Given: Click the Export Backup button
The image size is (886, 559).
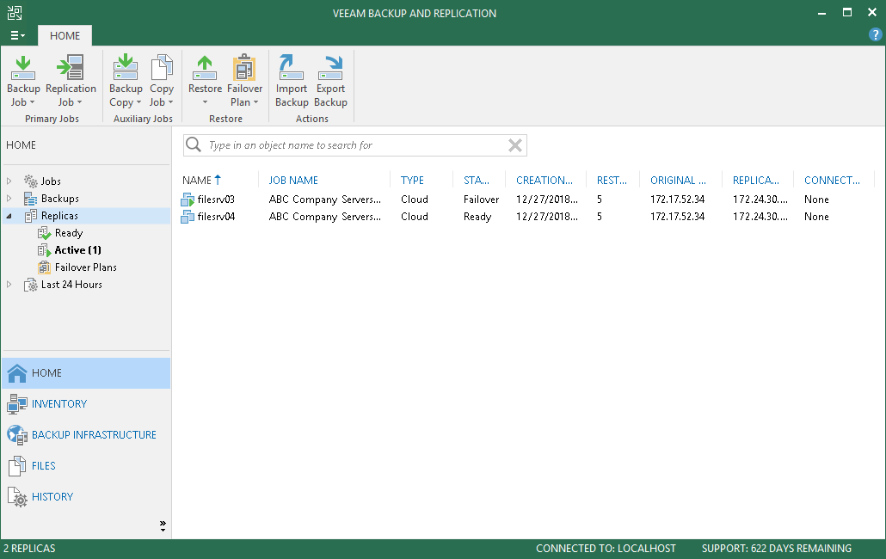Looking at the screenshot, I should tap(330, 81).
